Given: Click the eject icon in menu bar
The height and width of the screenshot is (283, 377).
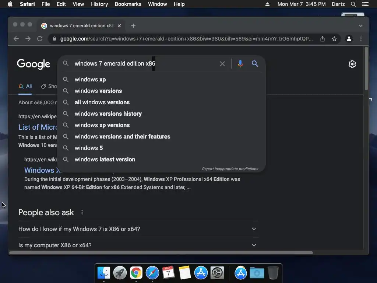Looking at the screenshot, I should (267, 4).
